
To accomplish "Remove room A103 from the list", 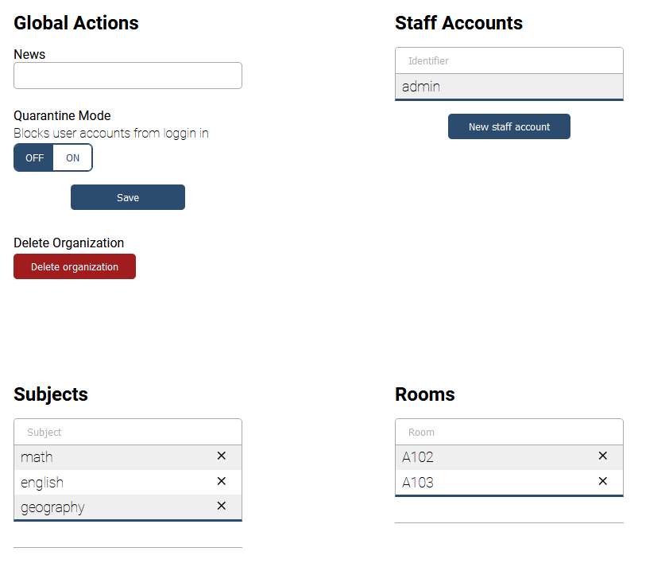I will coord(602,481).
